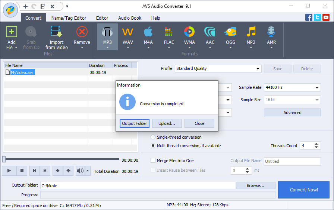
Task: Choose the WAV output format
Action: pyautogui.click(x=128, y=33)
